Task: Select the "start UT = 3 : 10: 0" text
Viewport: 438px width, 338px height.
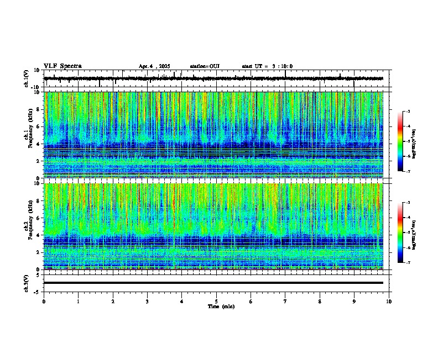Action: [267, 66]
